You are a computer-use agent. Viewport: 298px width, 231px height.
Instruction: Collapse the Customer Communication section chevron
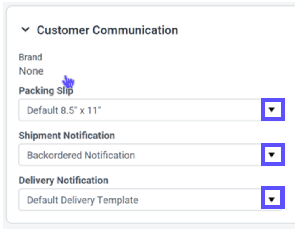(25, 30)
